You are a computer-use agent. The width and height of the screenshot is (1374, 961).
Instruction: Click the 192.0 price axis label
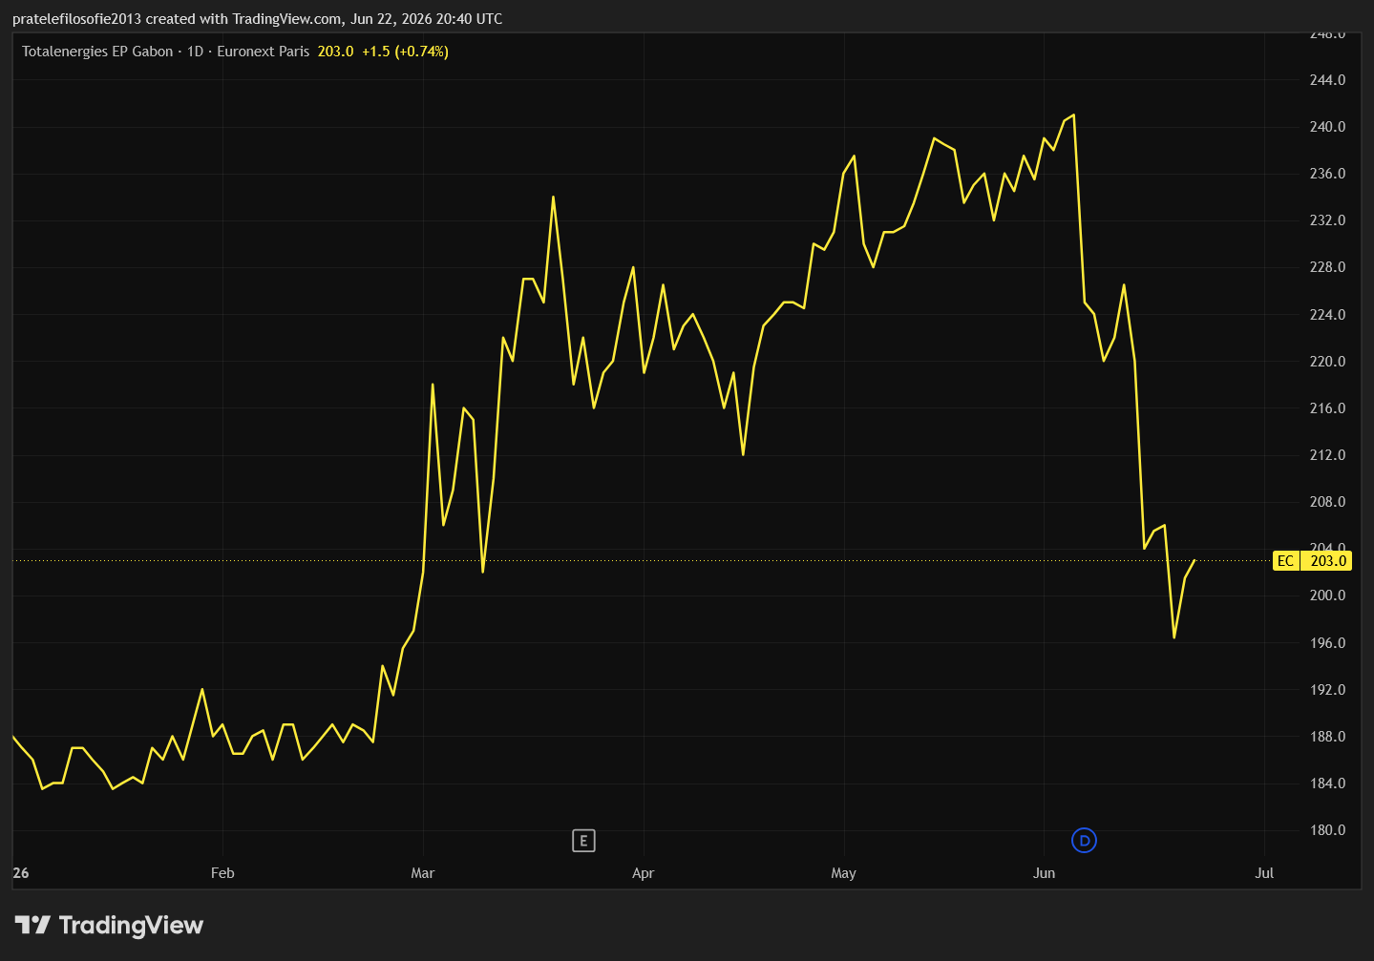coord(1327,690)
